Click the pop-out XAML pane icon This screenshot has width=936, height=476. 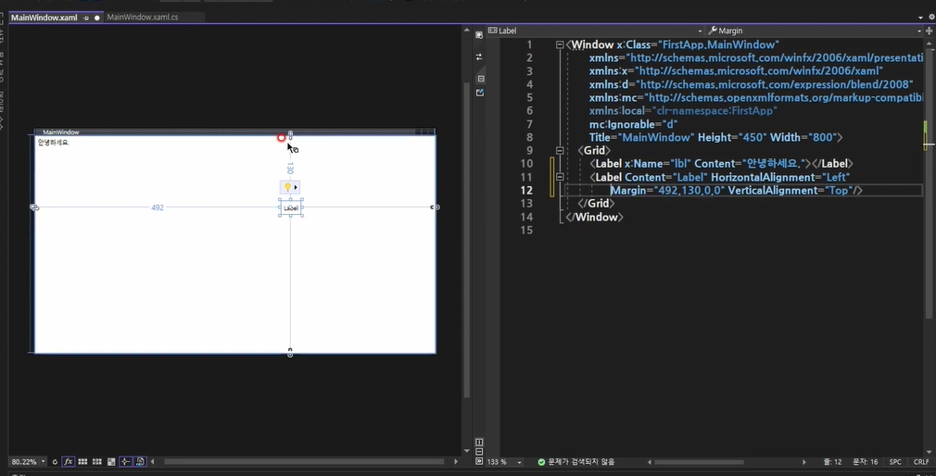[480, 93]
